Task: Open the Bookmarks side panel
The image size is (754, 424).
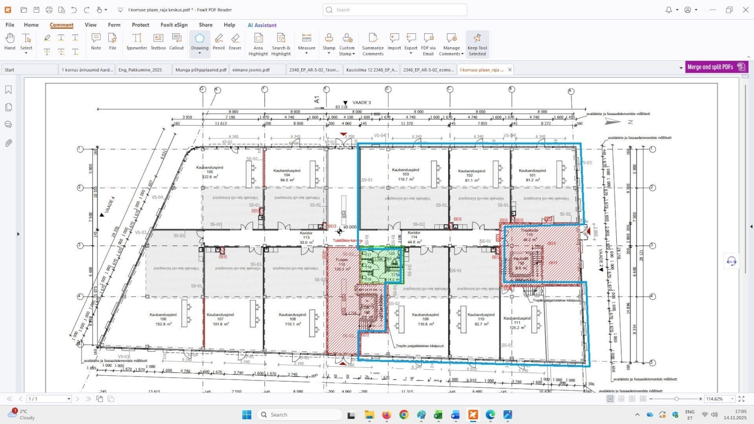Action: pos(8,90)
